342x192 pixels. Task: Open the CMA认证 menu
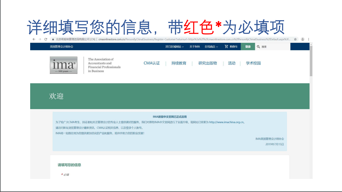coord(152,63)
